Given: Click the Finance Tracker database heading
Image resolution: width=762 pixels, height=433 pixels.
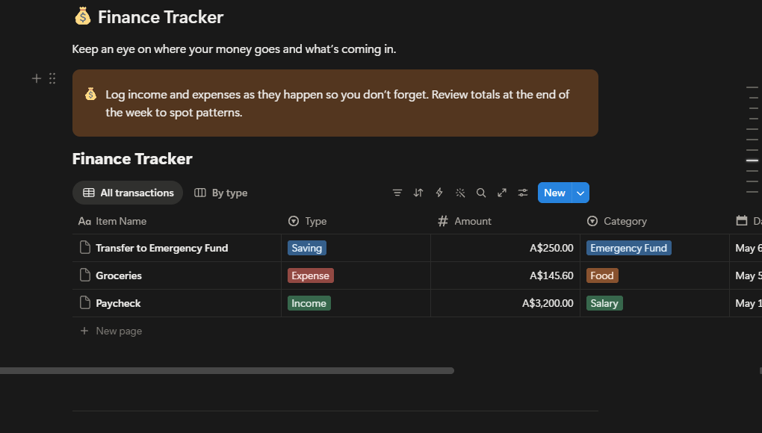Looking at the screenshot, I should tap(132, 159).
